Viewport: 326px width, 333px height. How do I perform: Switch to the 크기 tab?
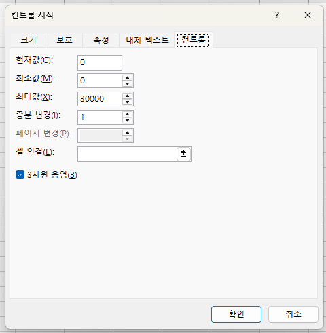tap(29, 40)
